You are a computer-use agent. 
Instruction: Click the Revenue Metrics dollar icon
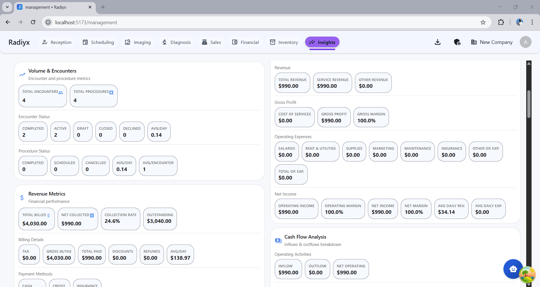coord(22,198)
